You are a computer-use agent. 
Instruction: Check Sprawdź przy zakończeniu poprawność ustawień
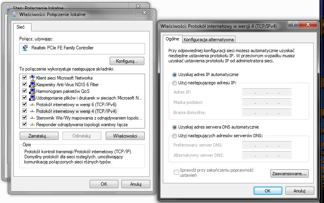pos(176,172)
